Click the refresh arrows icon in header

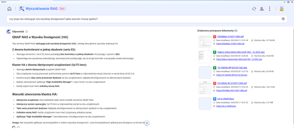(x=254, y=9)
